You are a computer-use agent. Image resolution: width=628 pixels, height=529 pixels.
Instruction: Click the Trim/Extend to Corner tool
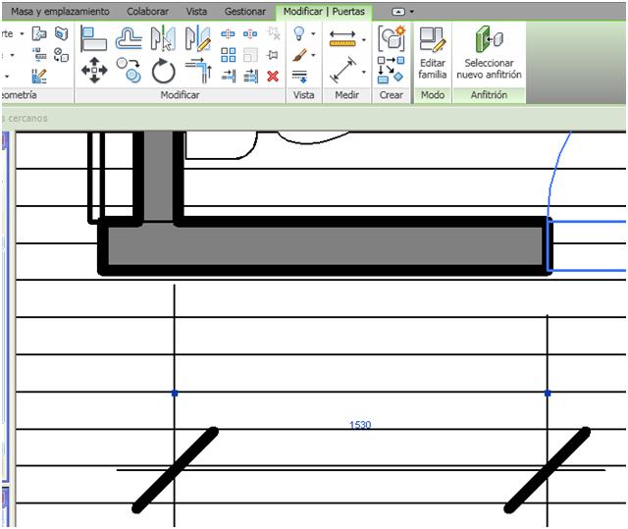pos(197,70)
